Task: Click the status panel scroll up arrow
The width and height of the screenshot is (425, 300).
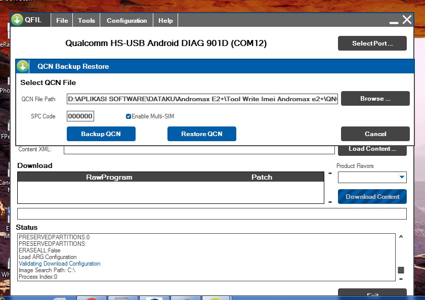Action: 401,236
